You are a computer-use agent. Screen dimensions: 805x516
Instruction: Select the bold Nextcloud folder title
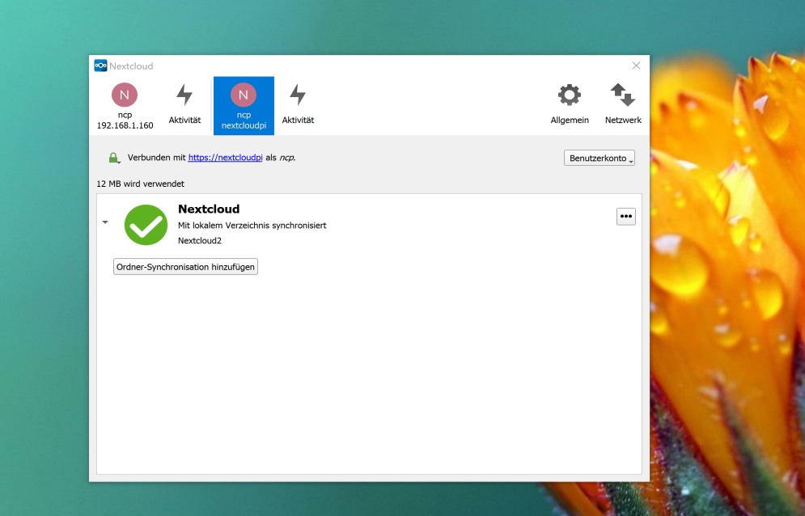click(x=209, y=209)
